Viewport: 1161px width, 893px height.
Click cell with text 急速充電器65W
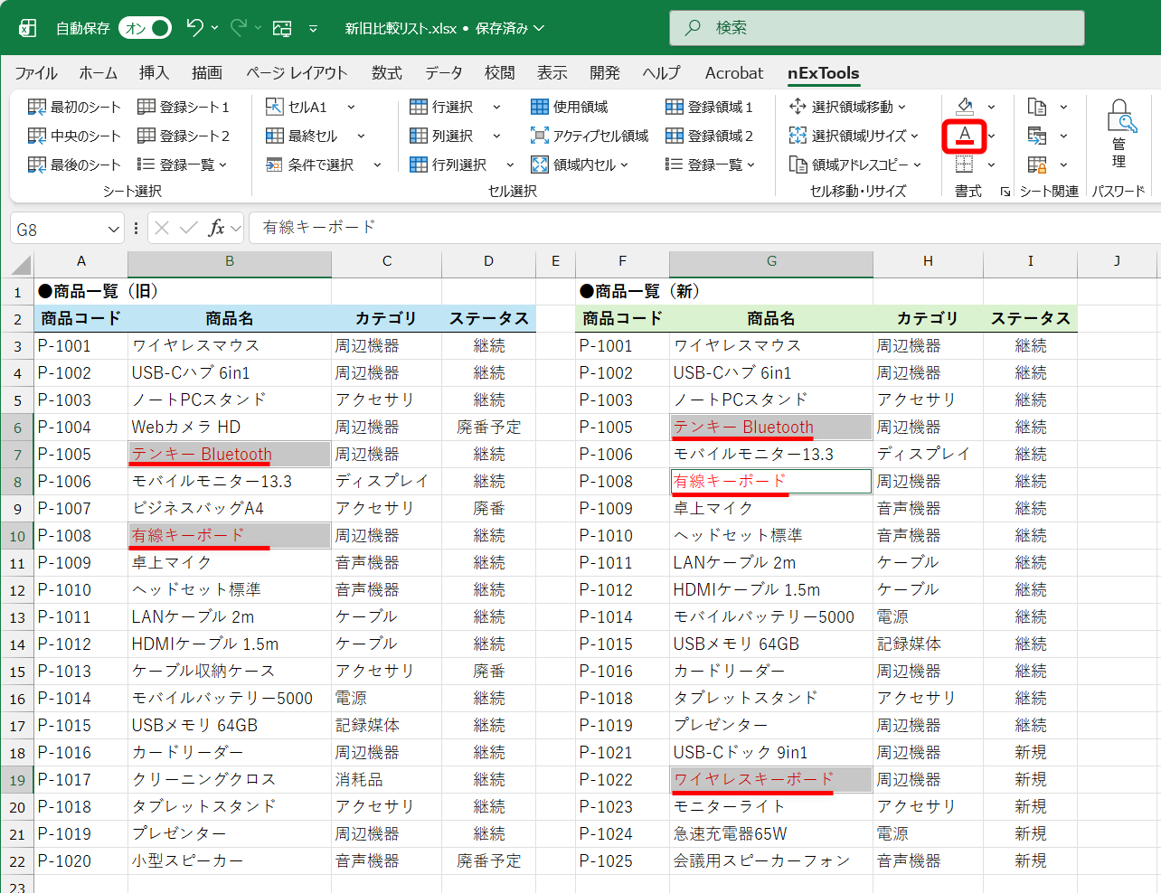(771, 833)
